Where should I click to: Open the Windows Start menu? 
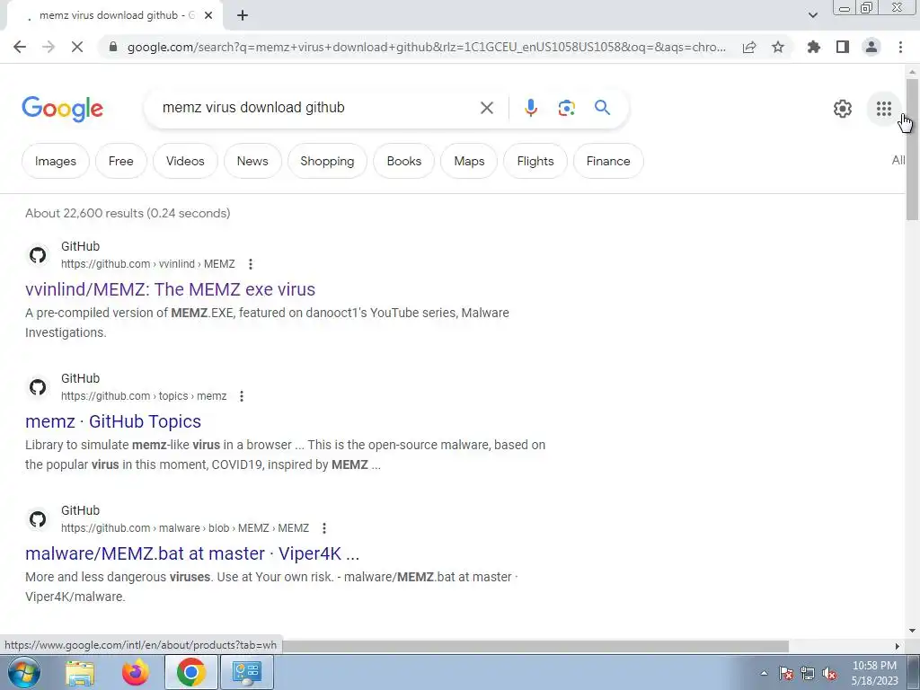coord(24,672)
